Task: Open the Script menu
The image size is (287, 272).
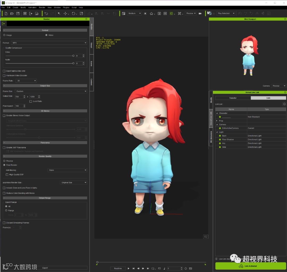Action: coord(74,7)
